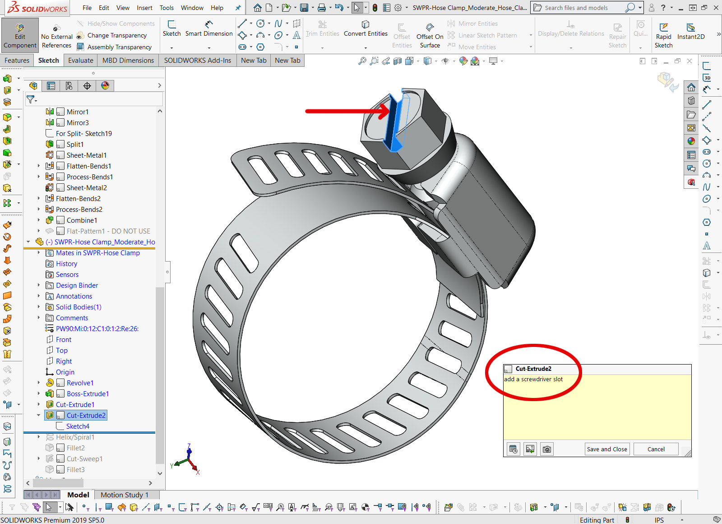Image resolution: width=722 pixels, height=524 pixels.
Task: Click Save and Close
Action: 607,449
